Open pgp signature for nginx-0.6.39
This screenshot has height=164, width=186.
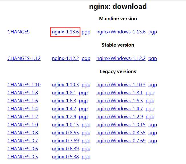point(86,149)
